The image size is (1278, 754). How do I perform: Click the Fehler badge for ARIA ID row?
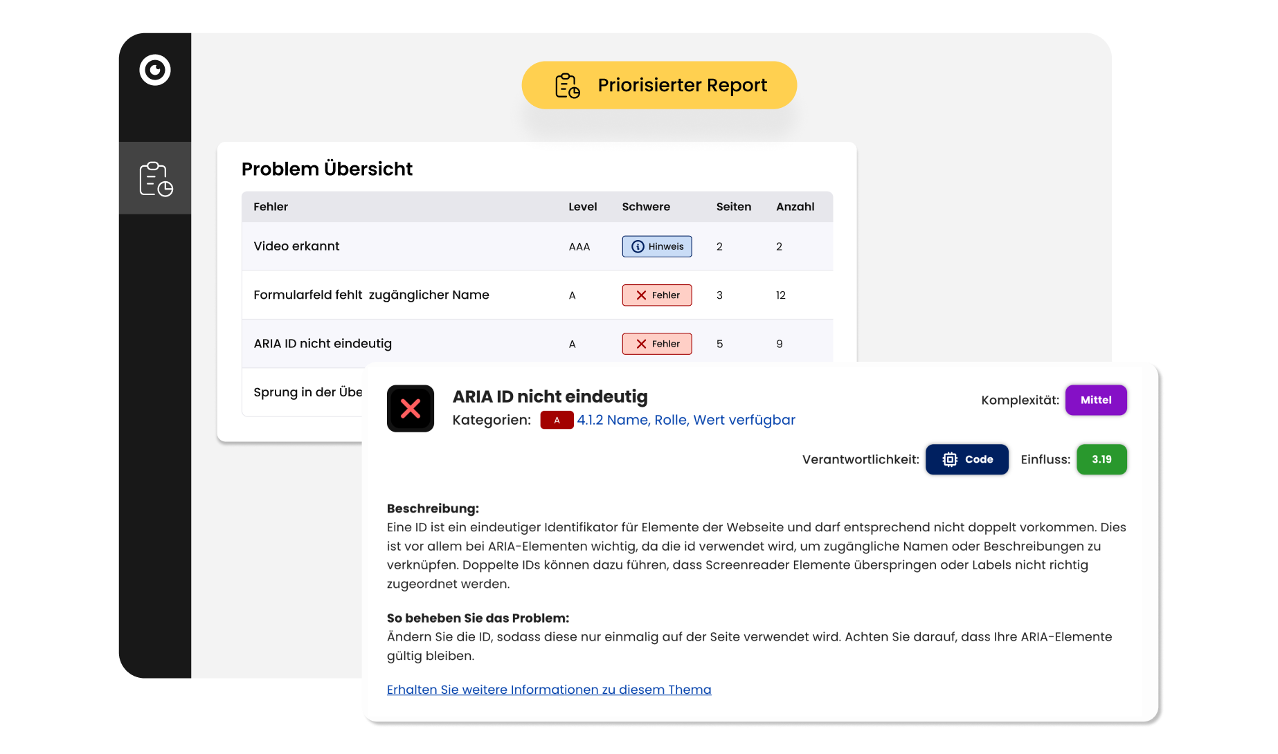tap(657, 344)
